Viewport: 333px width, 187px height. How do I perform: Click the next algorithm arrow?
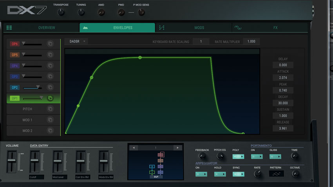coord(177,147)
